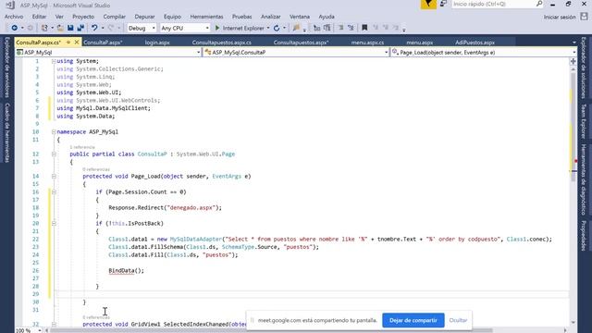Click the Open File folder icon

[60, 28]
